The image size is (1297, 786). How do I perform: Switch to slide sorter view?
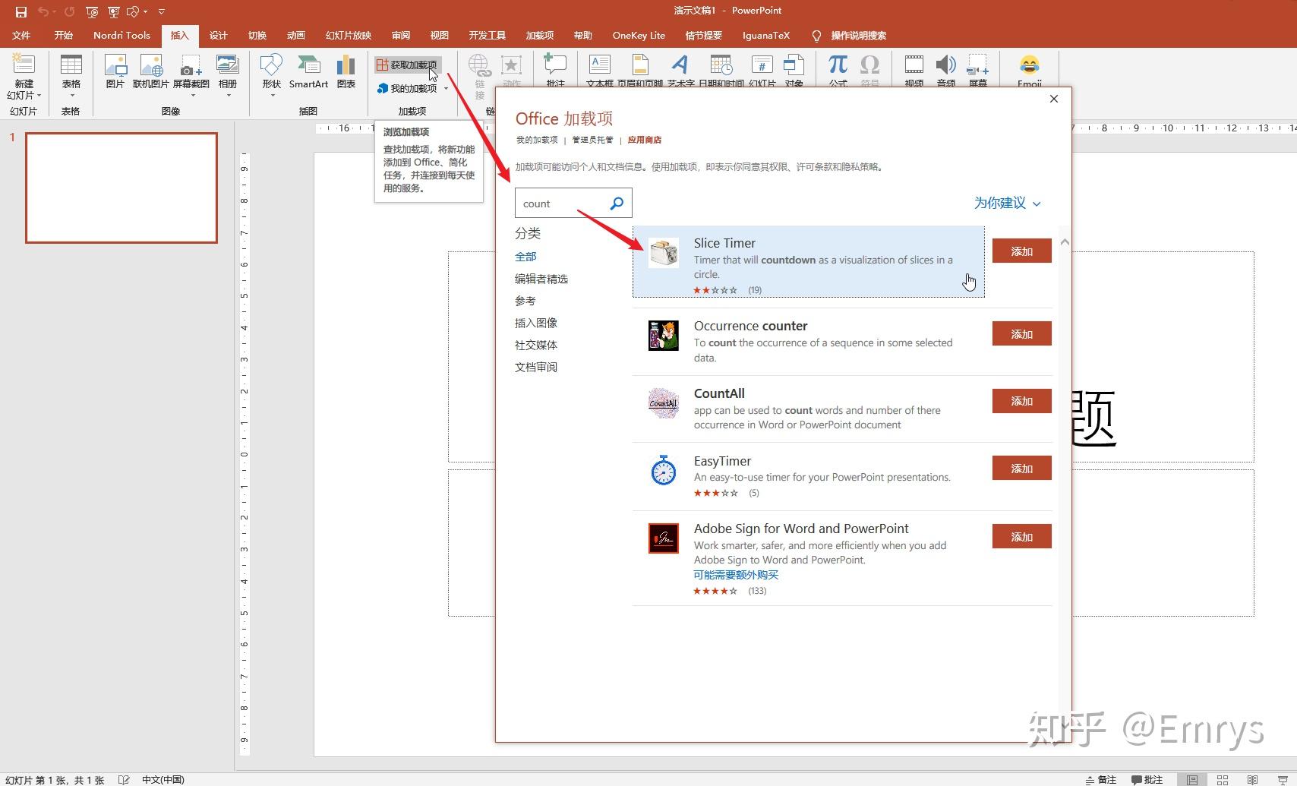click(x=1223, y=779)
